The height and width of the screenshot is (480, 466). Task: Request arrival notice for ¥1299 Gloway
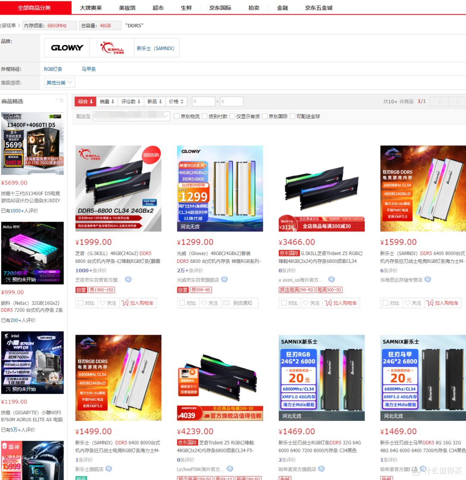pos(239,303)
